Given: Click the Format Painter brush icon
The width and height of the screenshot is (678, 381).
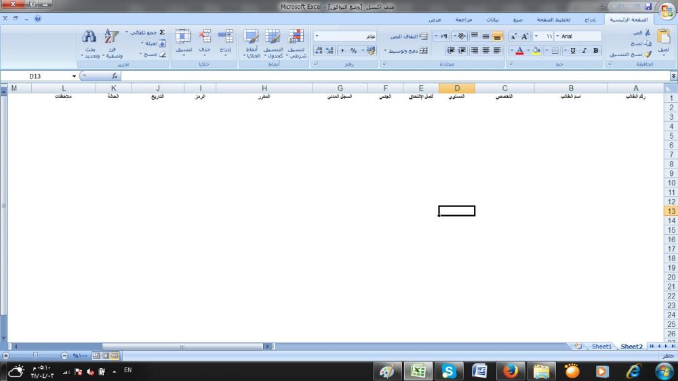Looking at the screenshot, I should (x=647, y=54).
